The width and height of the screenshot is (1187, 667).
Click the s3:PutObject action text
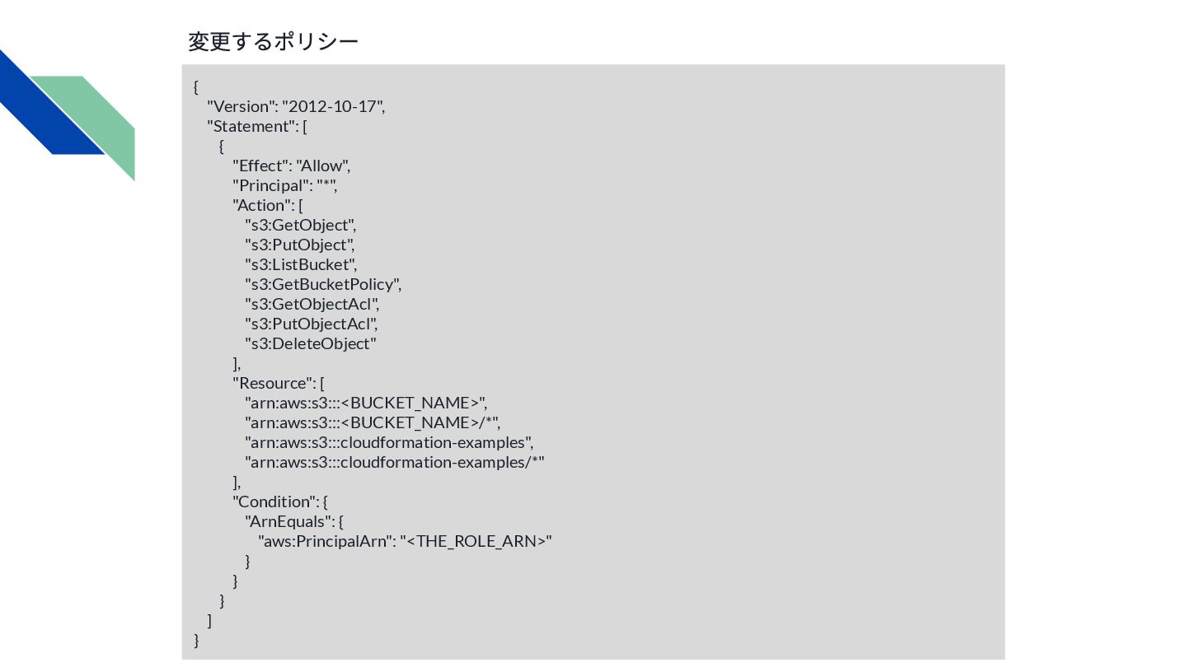(x=299, y=245)
